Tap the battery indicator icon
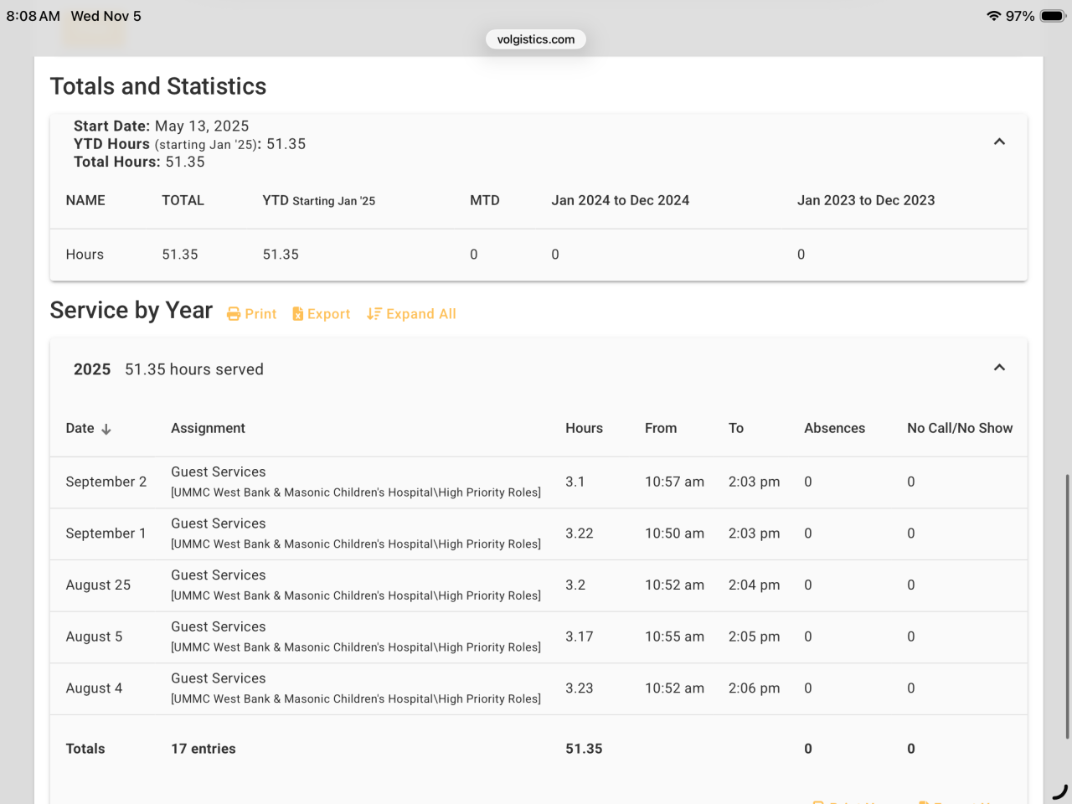The height and width of the screenshot is (804, 1072). pyautogui.click(x=1052, y=16)
